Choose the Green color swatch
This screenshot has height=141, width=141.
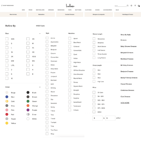28,101
